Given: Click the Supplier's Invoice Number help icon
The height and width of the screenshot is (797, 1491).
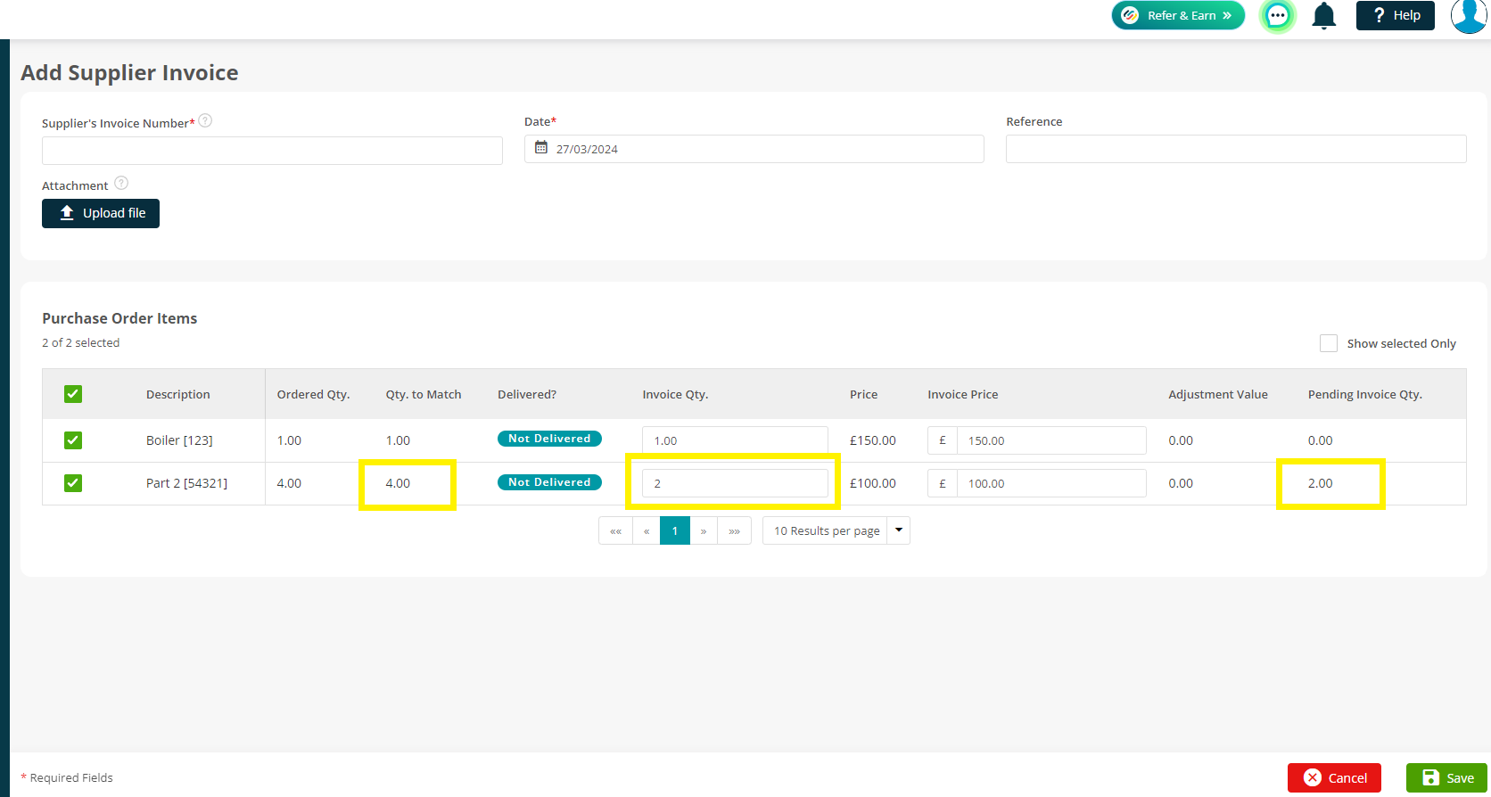Looking at the screenshot, I should click(205, 120).
